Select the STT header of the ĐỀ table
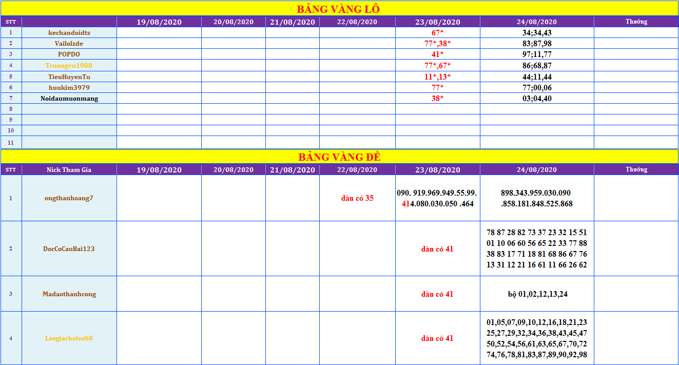 11,170
